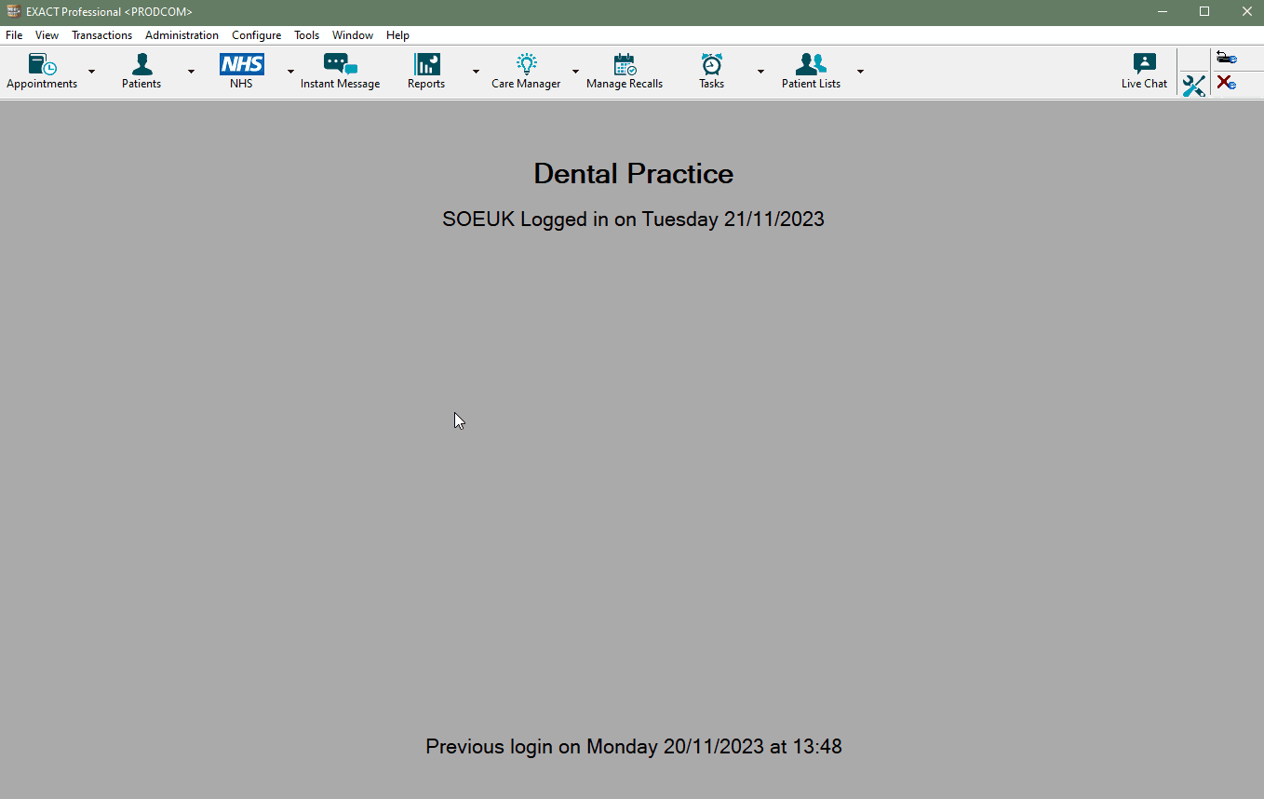
Task: Open the Patients toolbar icon
Action: 141,72
